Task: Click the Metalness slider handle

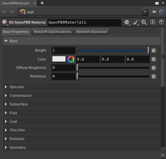Action: pos(78,76)
